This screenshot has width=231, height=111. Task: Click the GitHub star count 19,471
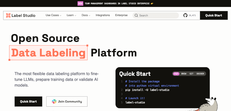click(192, 15)
